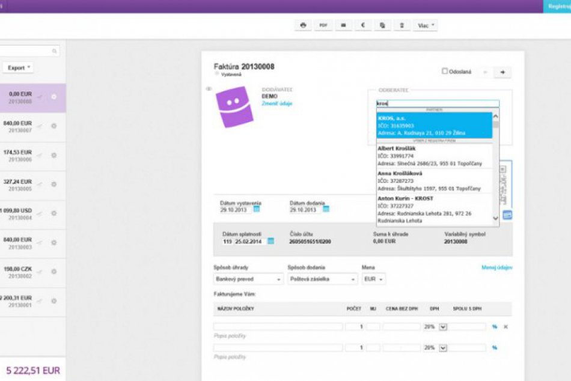Export the invoice using the PDF button
Image resolution: width=571 pixels, height=381 pixels.
pyautogui.click(x=323, y=25)
